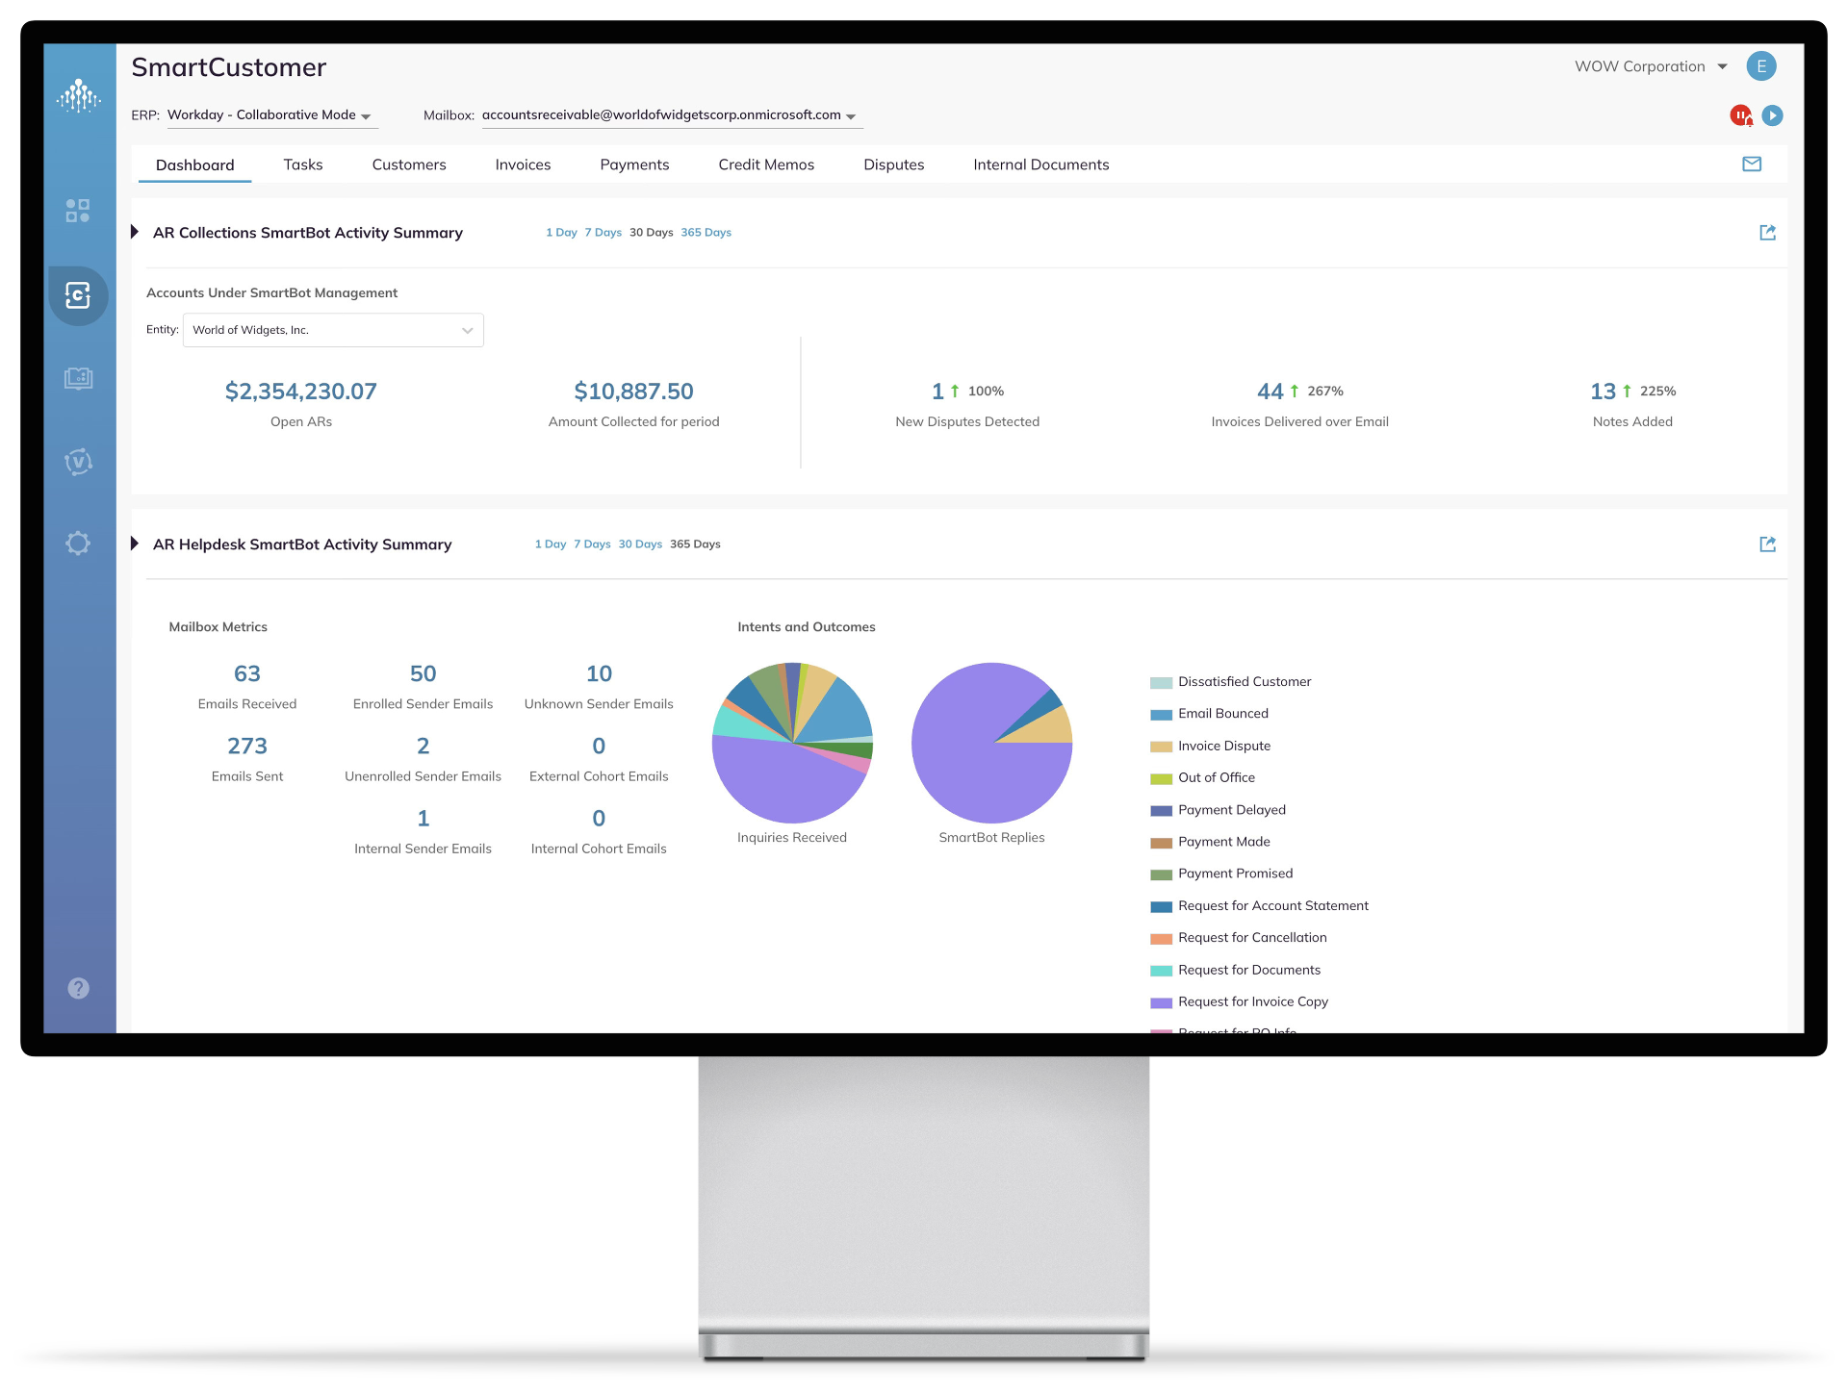Click the user avatar E icon
This screenshot has width=1848, height=1393.
1760,66
